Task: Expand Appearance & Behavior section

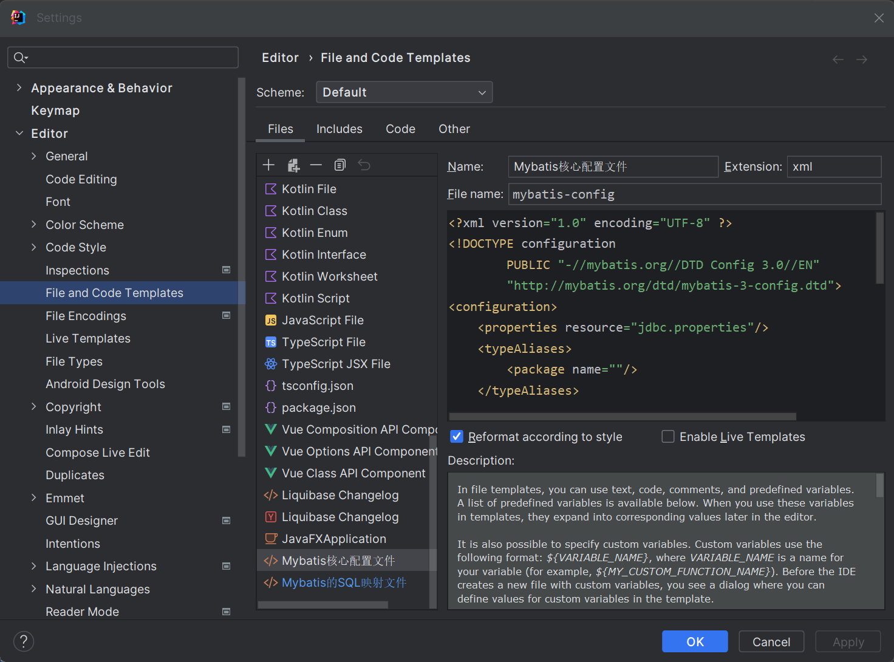Action: (19, 87)
